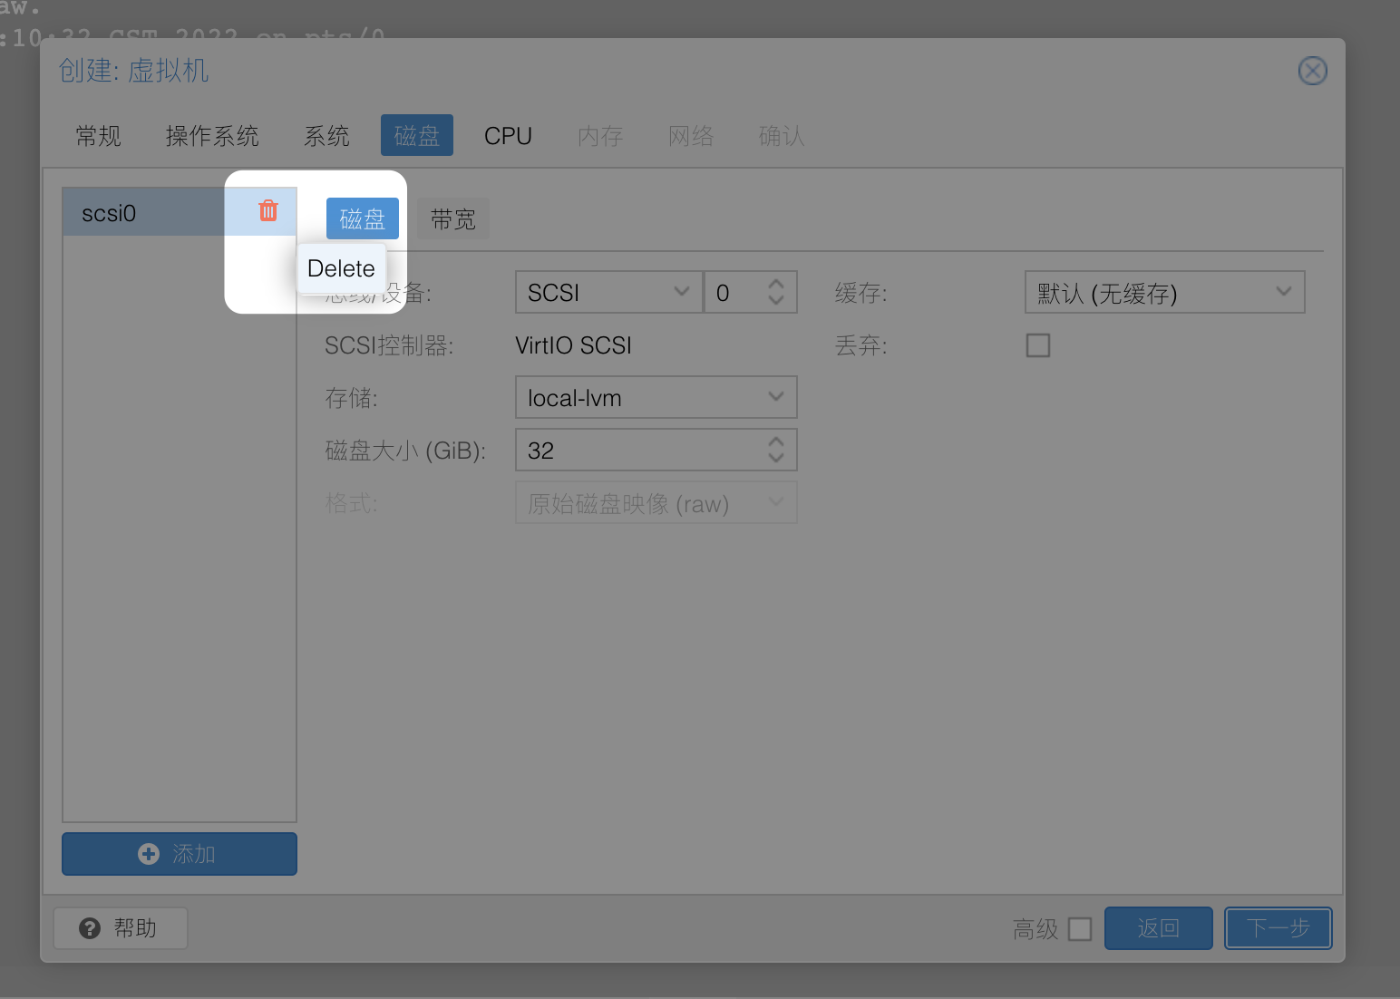
Task: Click the red trash delete icon for scsi0
Action: (x=268, y=211)
